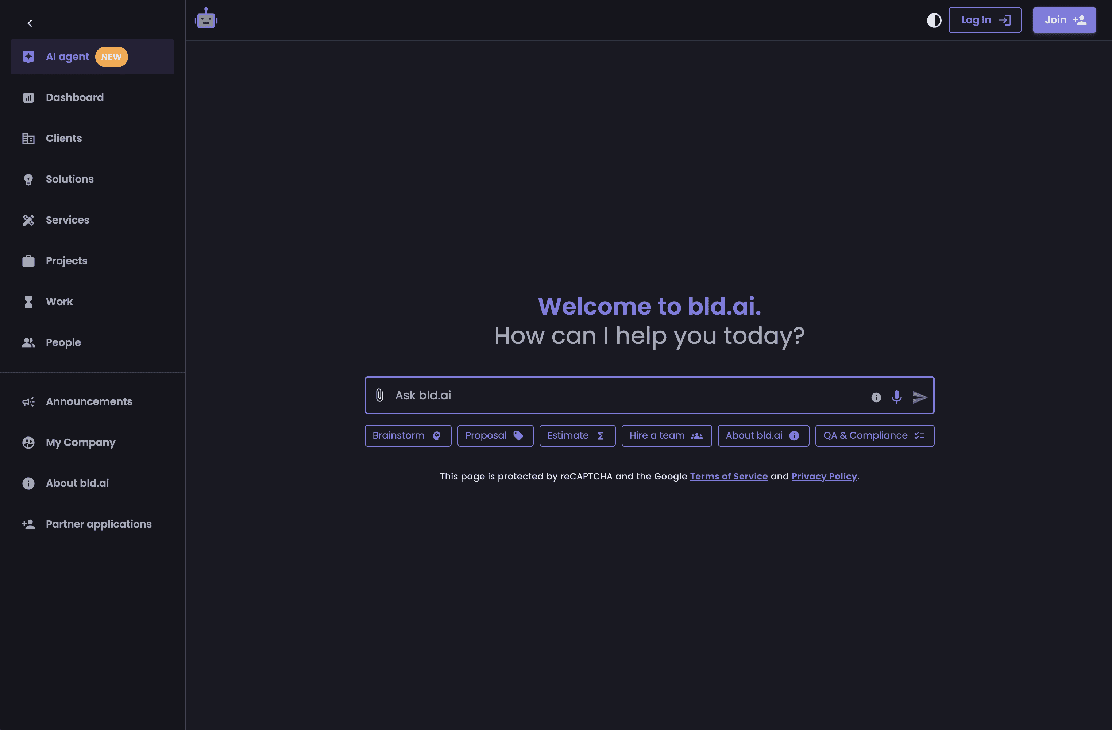The width and height of the screenshot is (1112, 730).
Task: Click the orange NEW badge
Action: click(x=111, y=57)
